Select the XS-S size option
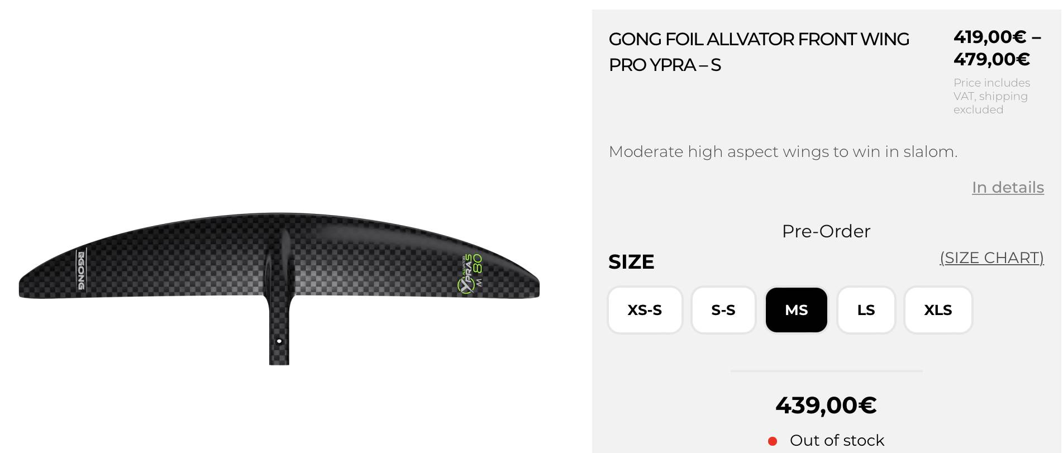This screenshot has width=1063, height=453. coord(645,310)
